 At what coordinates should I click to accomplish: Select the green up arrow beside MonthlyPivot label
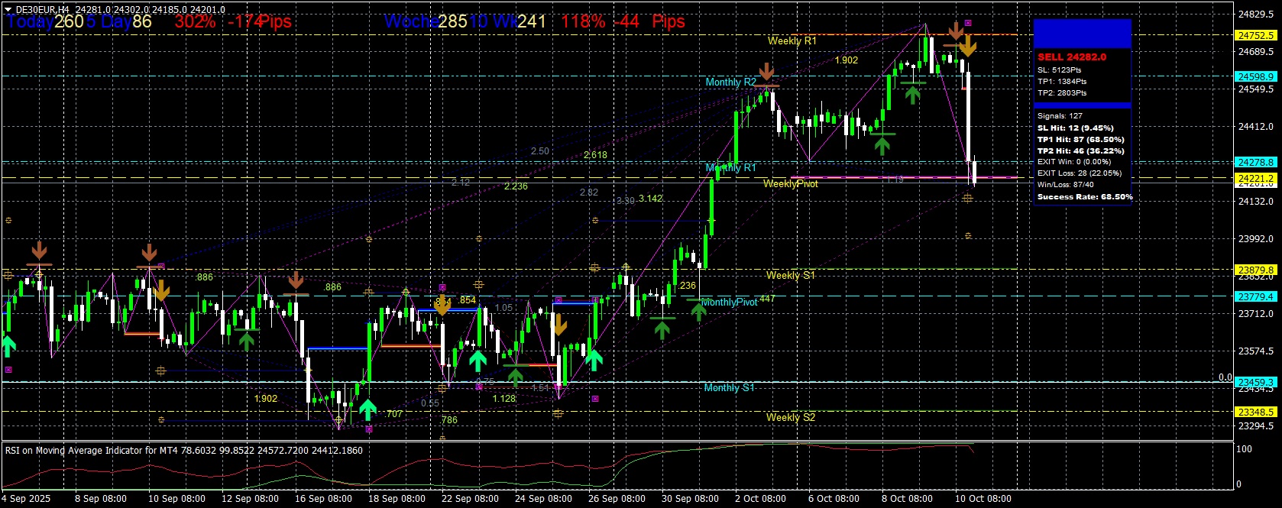coord(698,310)
